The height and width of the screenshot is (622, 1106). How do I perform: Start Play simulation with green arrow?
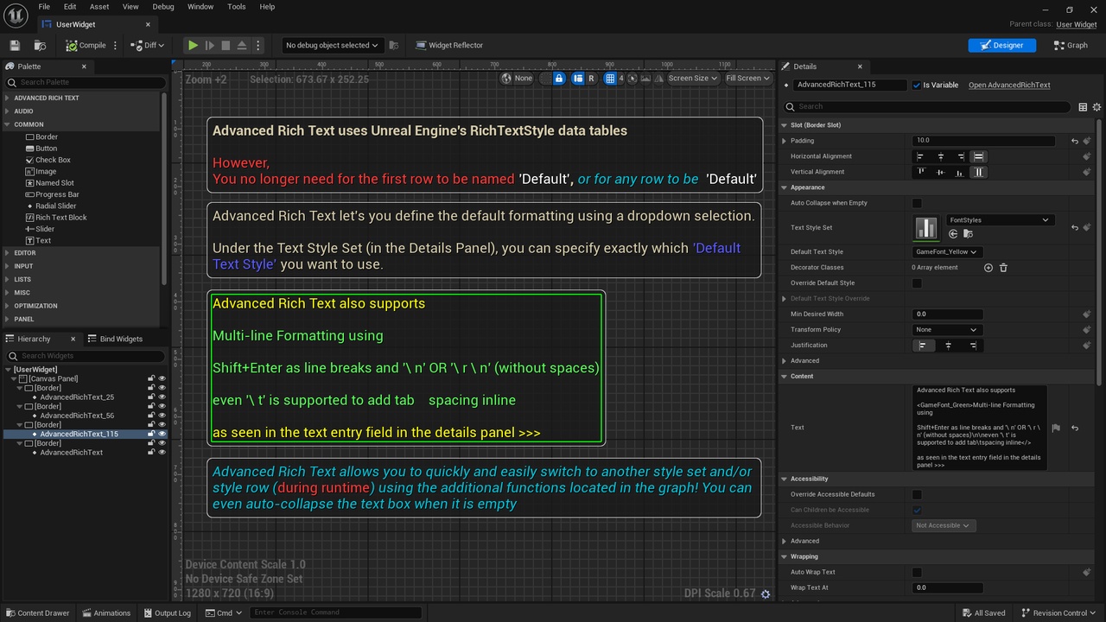coord(193,45)
